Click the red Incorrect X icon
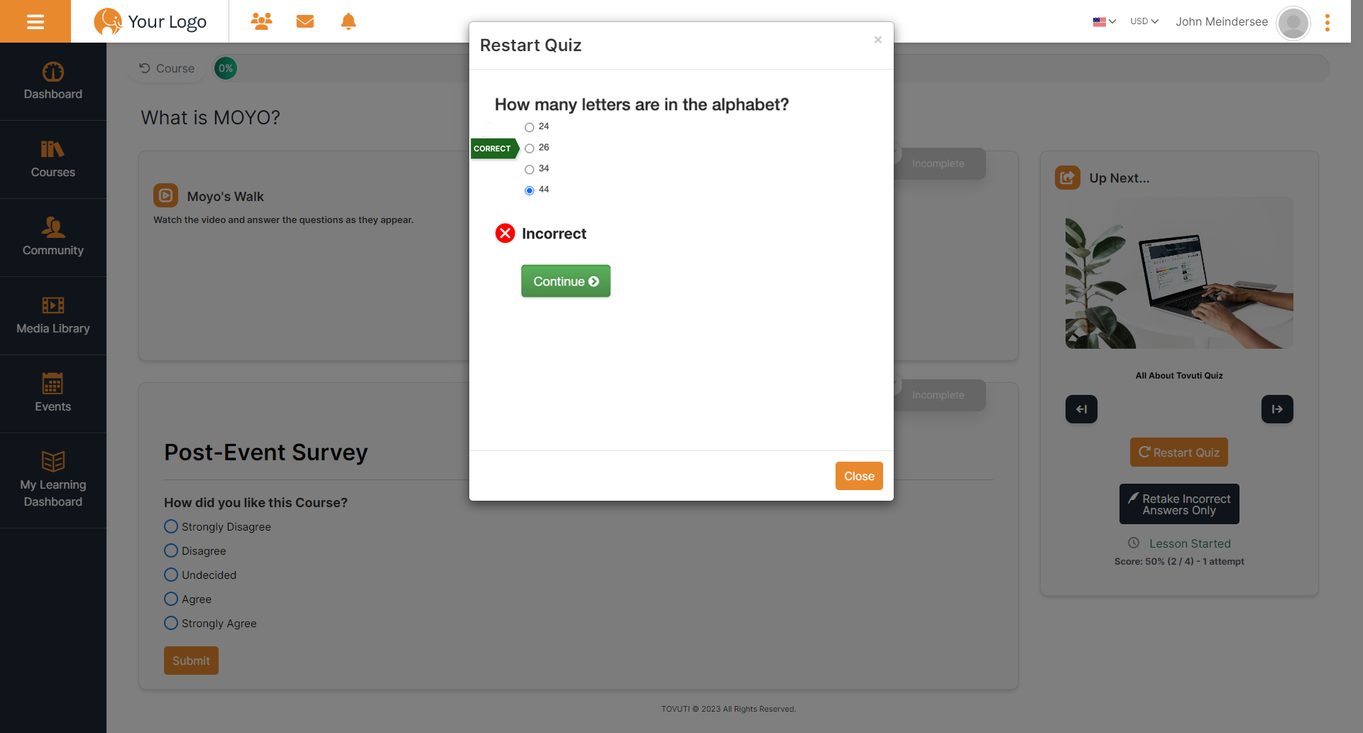Image resolution: width=1363 pixels, height=733 pixels. pyautogui.click(x=505, y=233)
